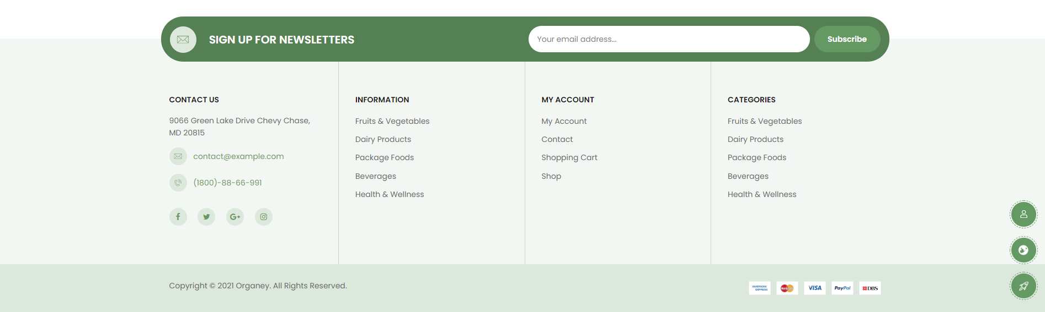Open the contact@example.com email link

(238, 156)
